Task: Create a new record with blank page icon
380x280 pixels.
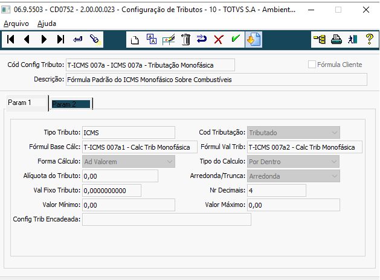Action: [135, 39]
